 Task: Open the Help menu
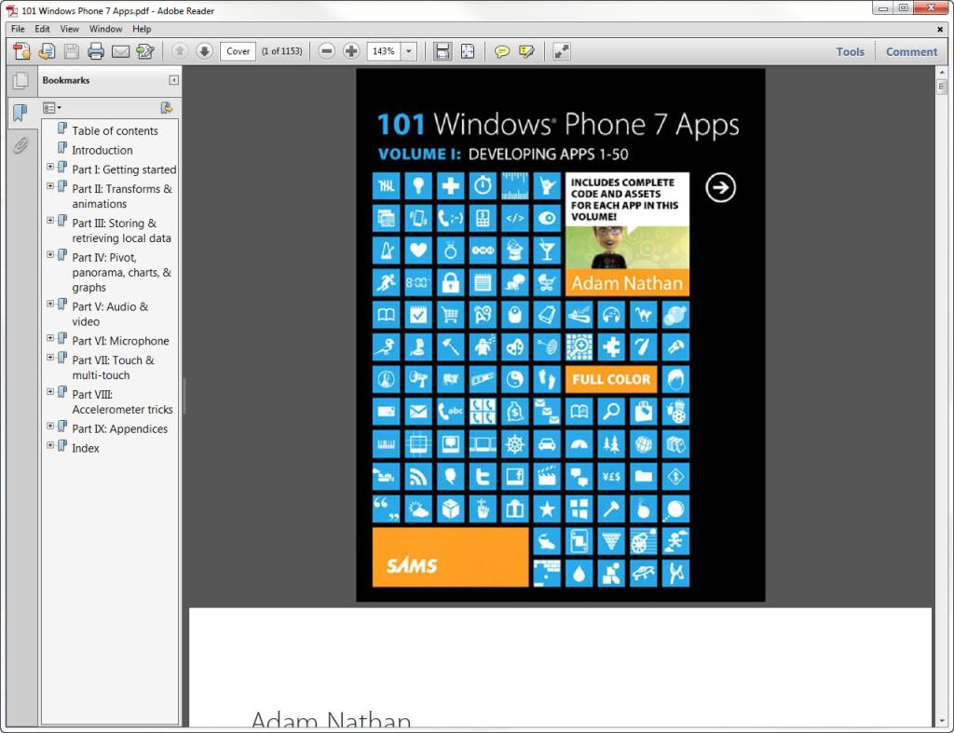click(x=142, y=29)
